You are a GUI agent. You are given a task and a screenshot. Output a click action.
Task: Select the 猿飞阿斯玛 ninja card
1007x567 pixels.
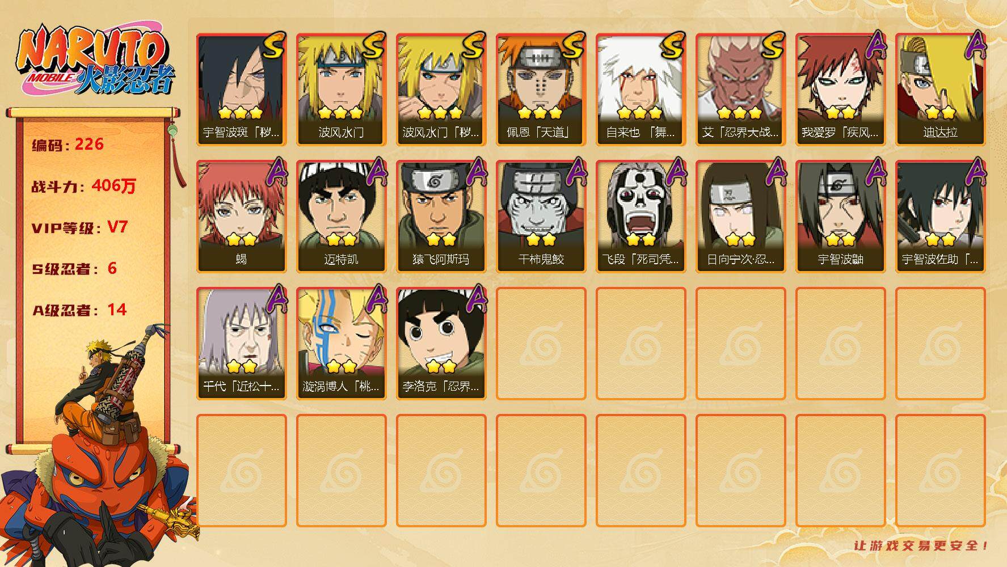[x=441, y=217]
